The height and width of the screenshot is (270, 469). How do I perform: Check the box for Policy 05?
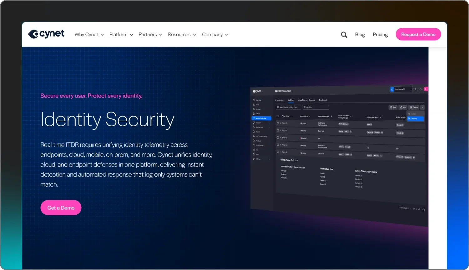[x=278, y=152]
